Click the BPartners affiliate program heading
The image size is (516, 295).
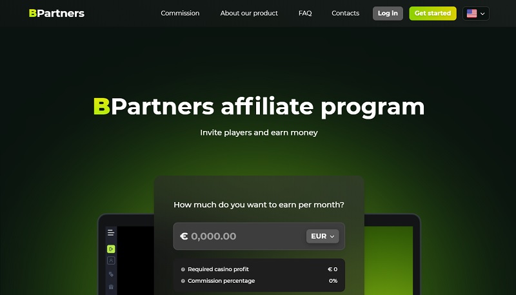[259, 107]
